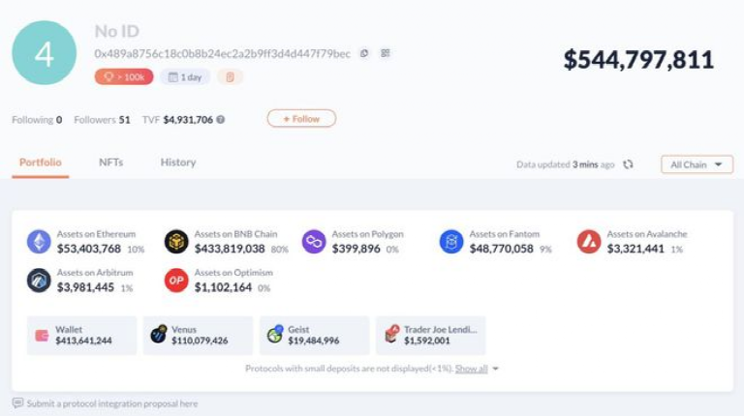Select the Polygon assets icon
Screen dimensions: 744x416
click(314, 241)
